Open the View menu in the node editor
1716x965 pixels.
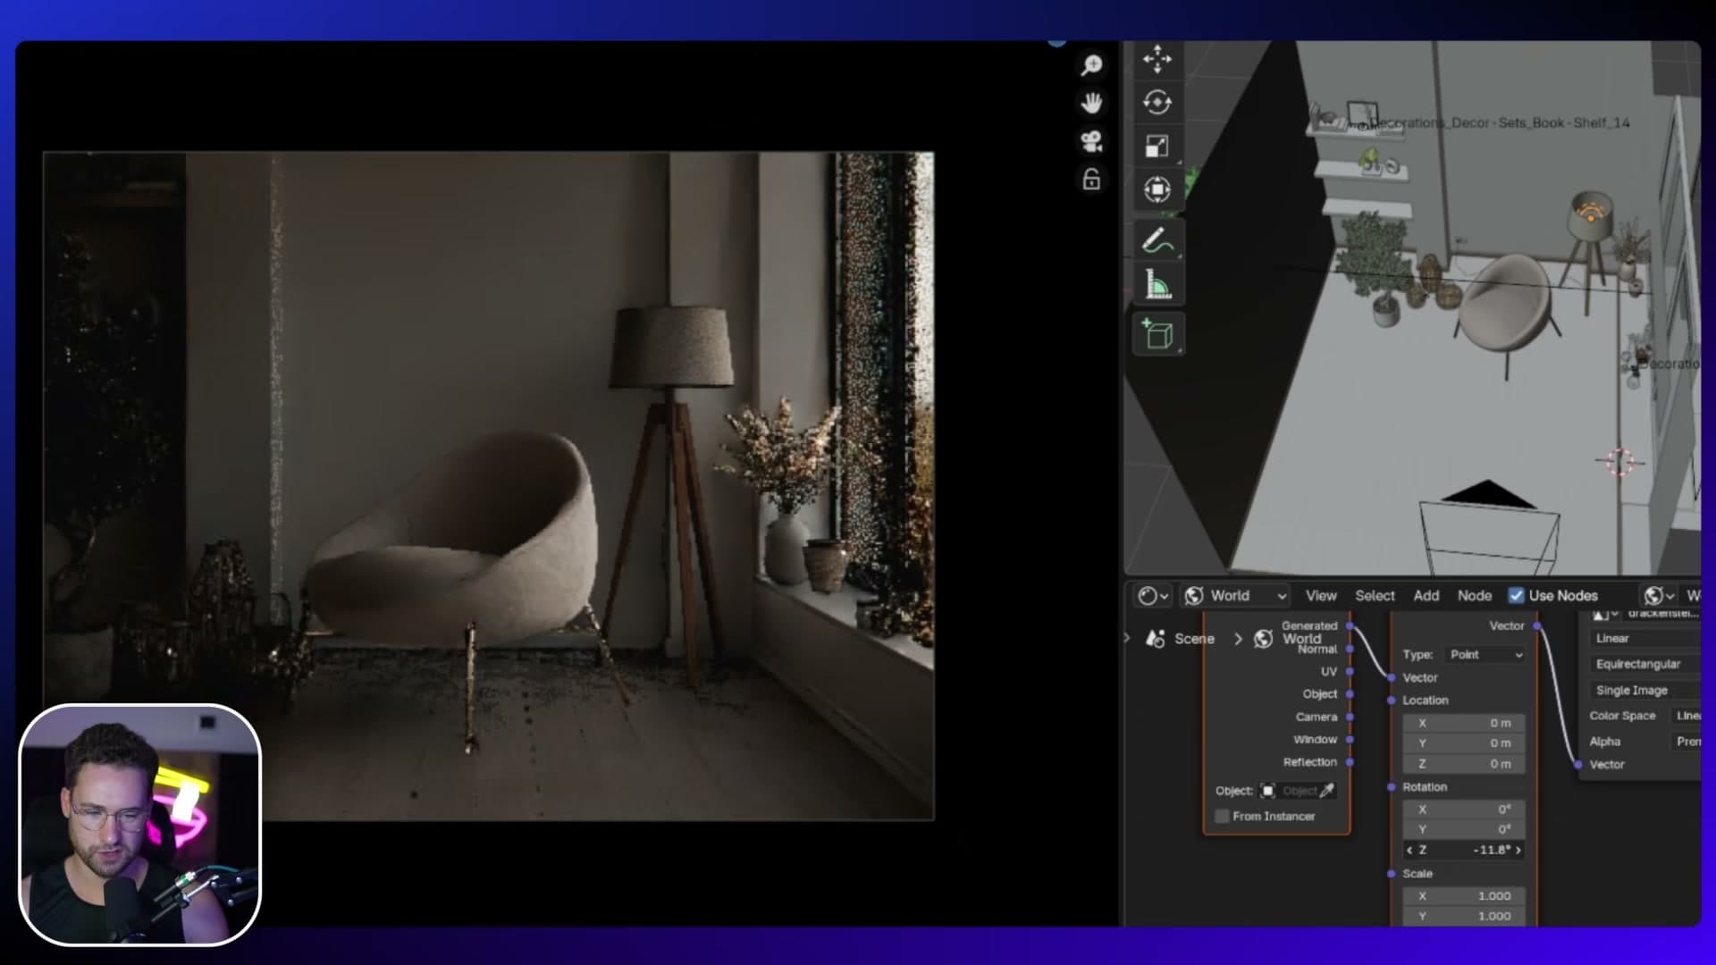pos(1321,596)
